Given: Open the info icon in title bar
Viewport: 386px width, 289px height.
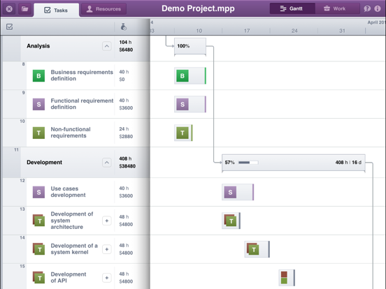Looking at the screenshot, I should coord(378,8).
